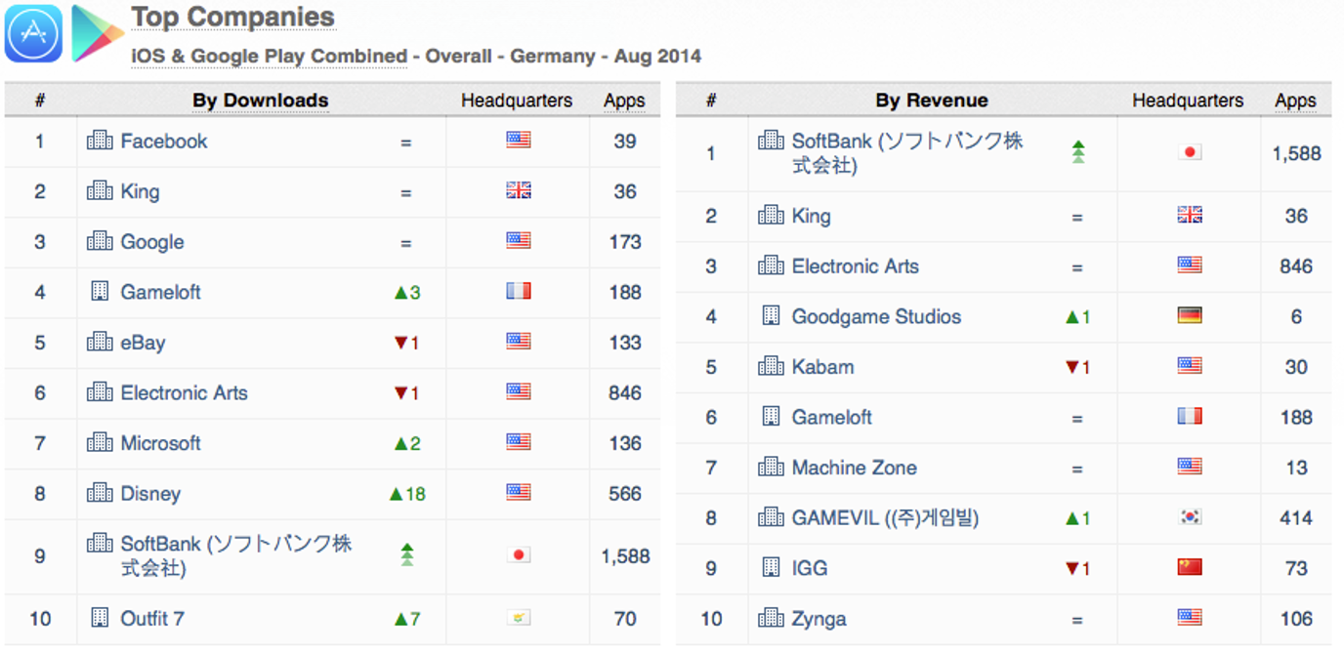Open Zynga in the revenue ranking
This screenshot has width=1344, height=653.
pos(819,619)
